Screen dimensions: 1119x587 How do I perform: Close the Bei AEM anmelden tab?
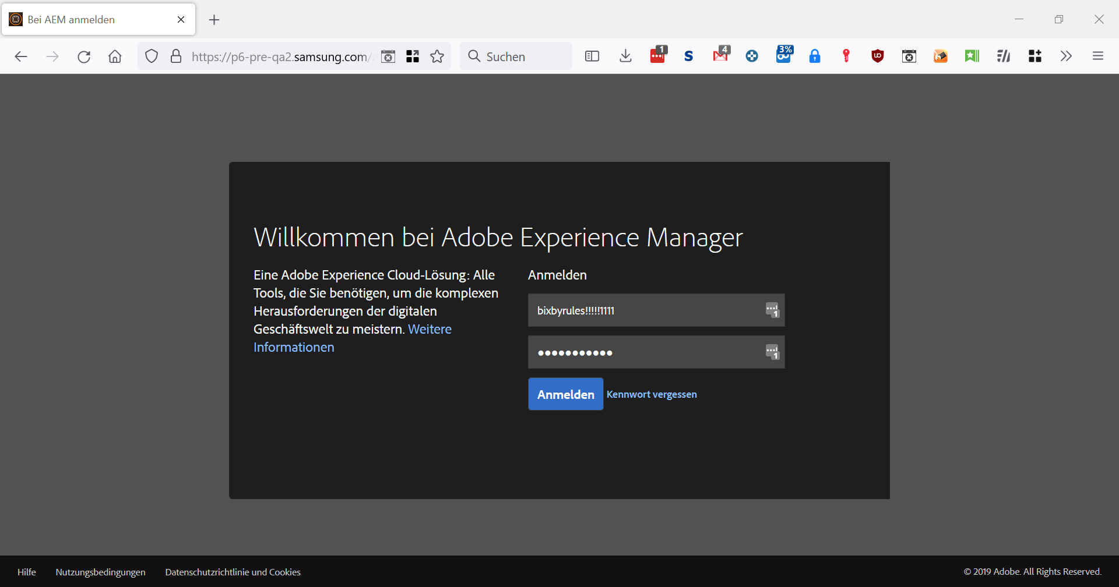coord(181,20)
